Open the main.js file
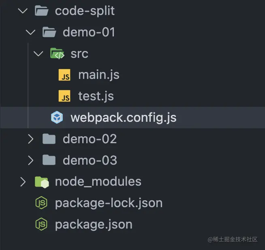The image size is (265, 250). [98, 75]
